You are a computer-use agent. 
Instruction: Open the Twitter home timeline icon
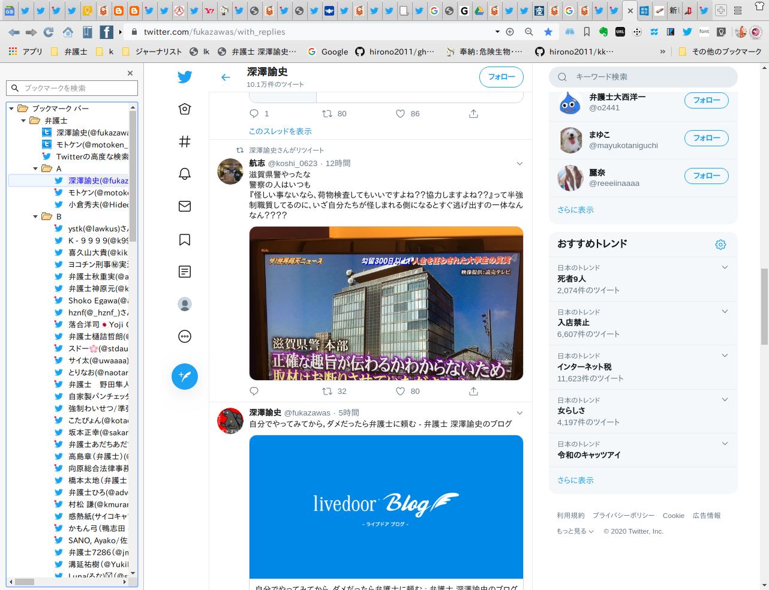[x=185, y=109]
